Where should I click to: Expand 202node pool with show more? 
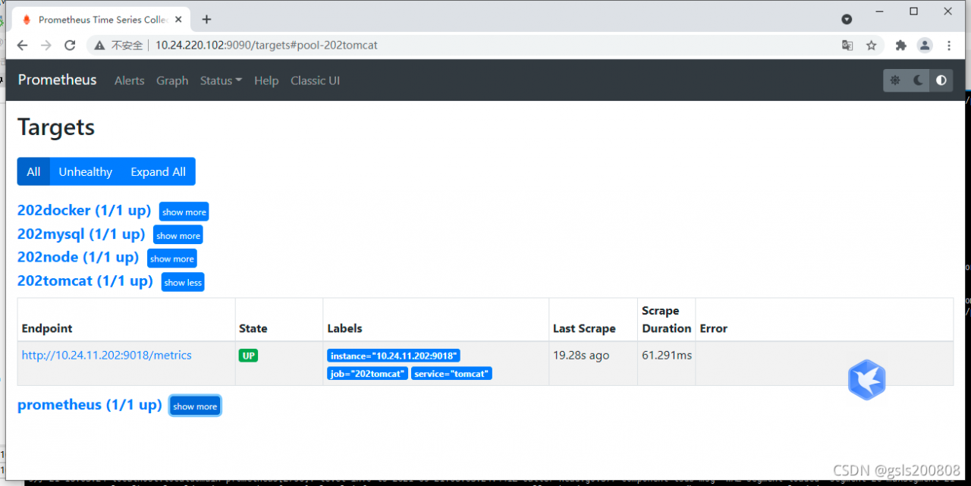pos(172,259)
